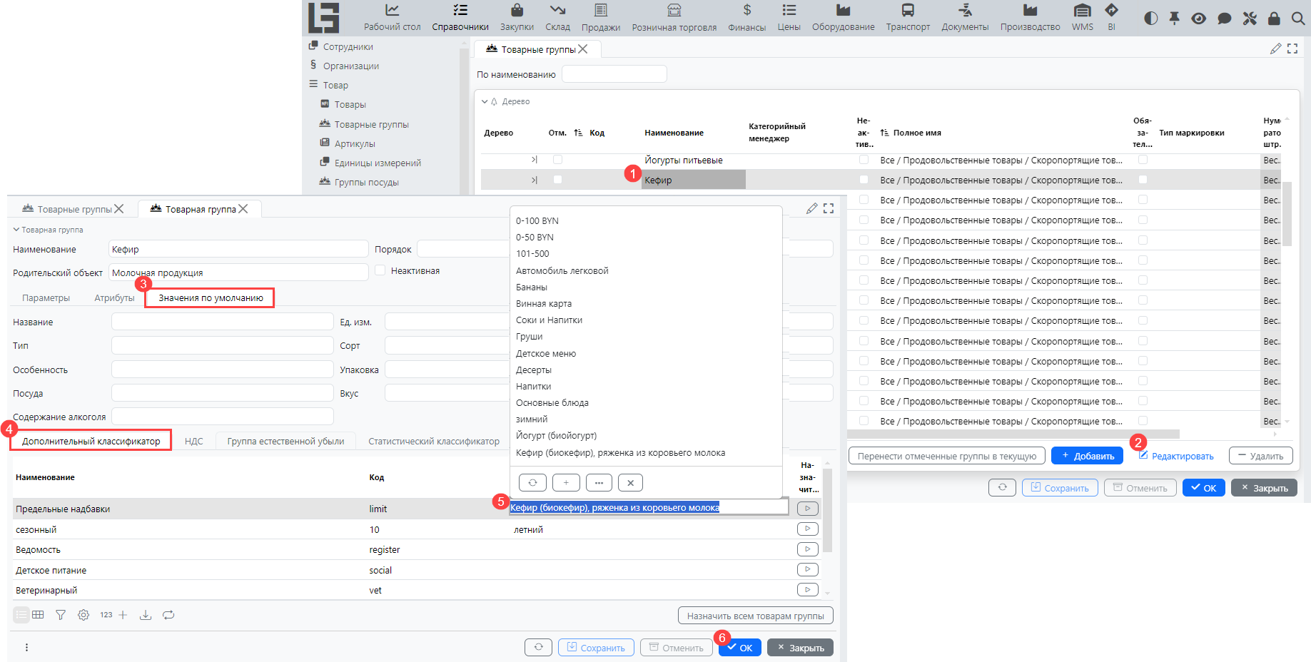This screenshot has height=662, width=1311.
Task: Click the three-dots button in dropdown popup
Action: [x=599, y=483]
